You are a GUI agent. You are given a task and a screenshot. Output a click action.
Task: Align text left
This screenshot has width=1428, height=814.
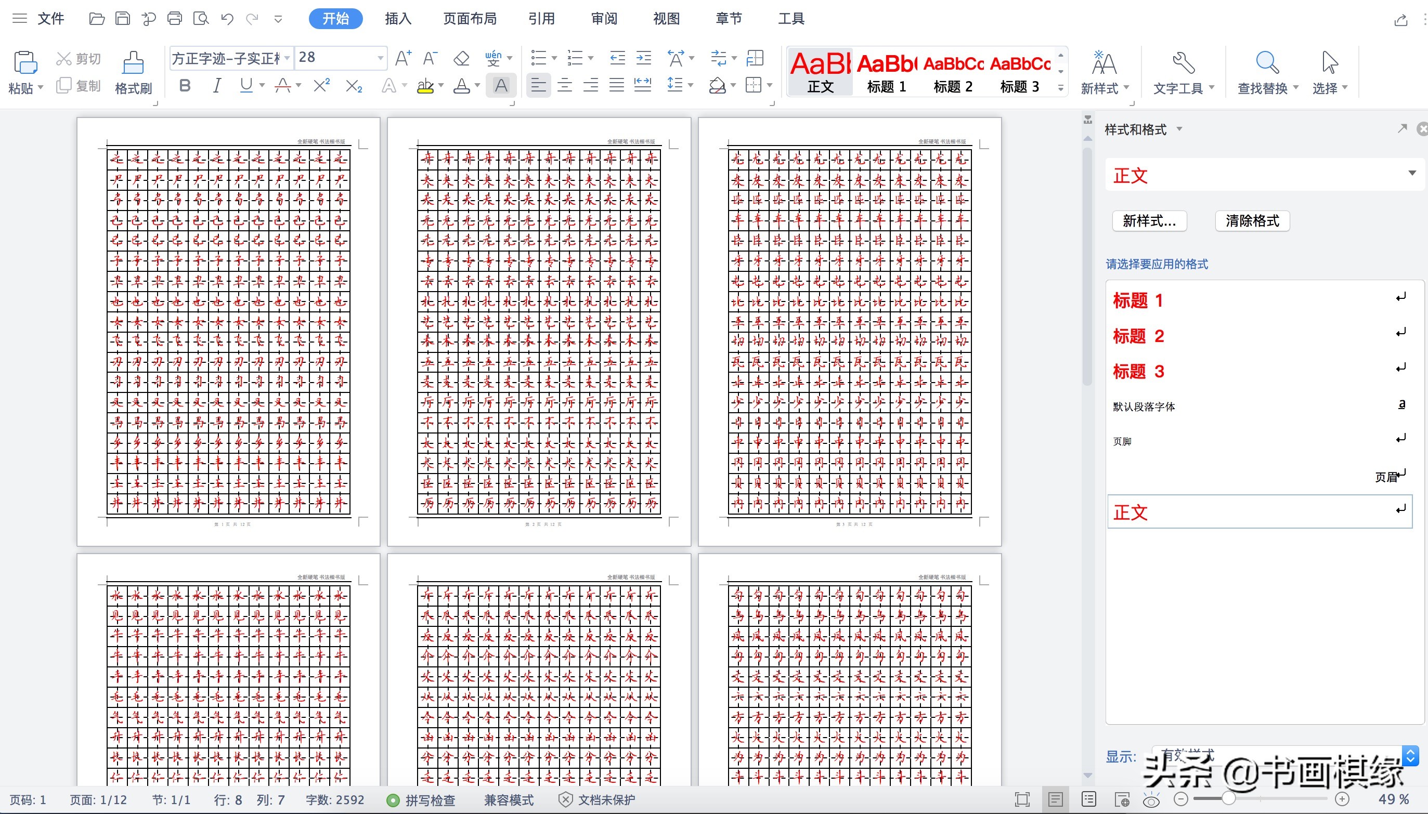(x=539, y=86)
